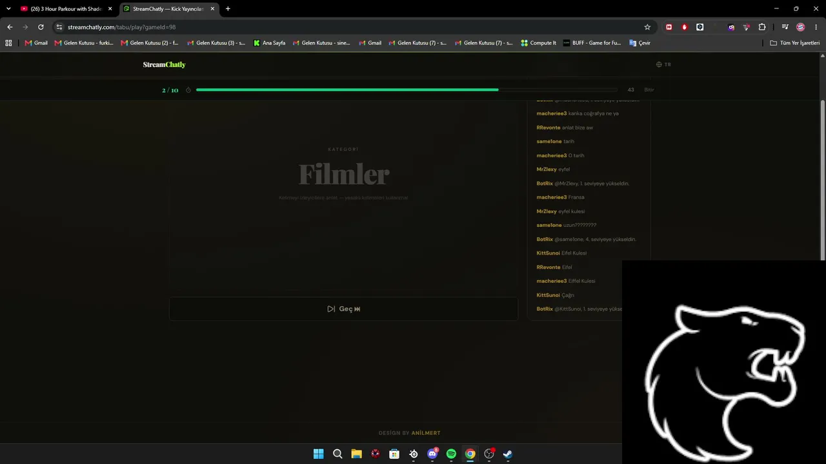This screenshot has height=464, width=826.
Task: Open the Gelen Kutusu - sine bookmark
Action: point(321,43)
